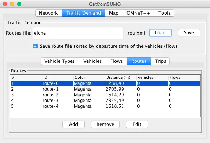Maximize the GatComSUMO window with green button
The image size is (210, 143).
pyautogui.click(x=19, y=4)
